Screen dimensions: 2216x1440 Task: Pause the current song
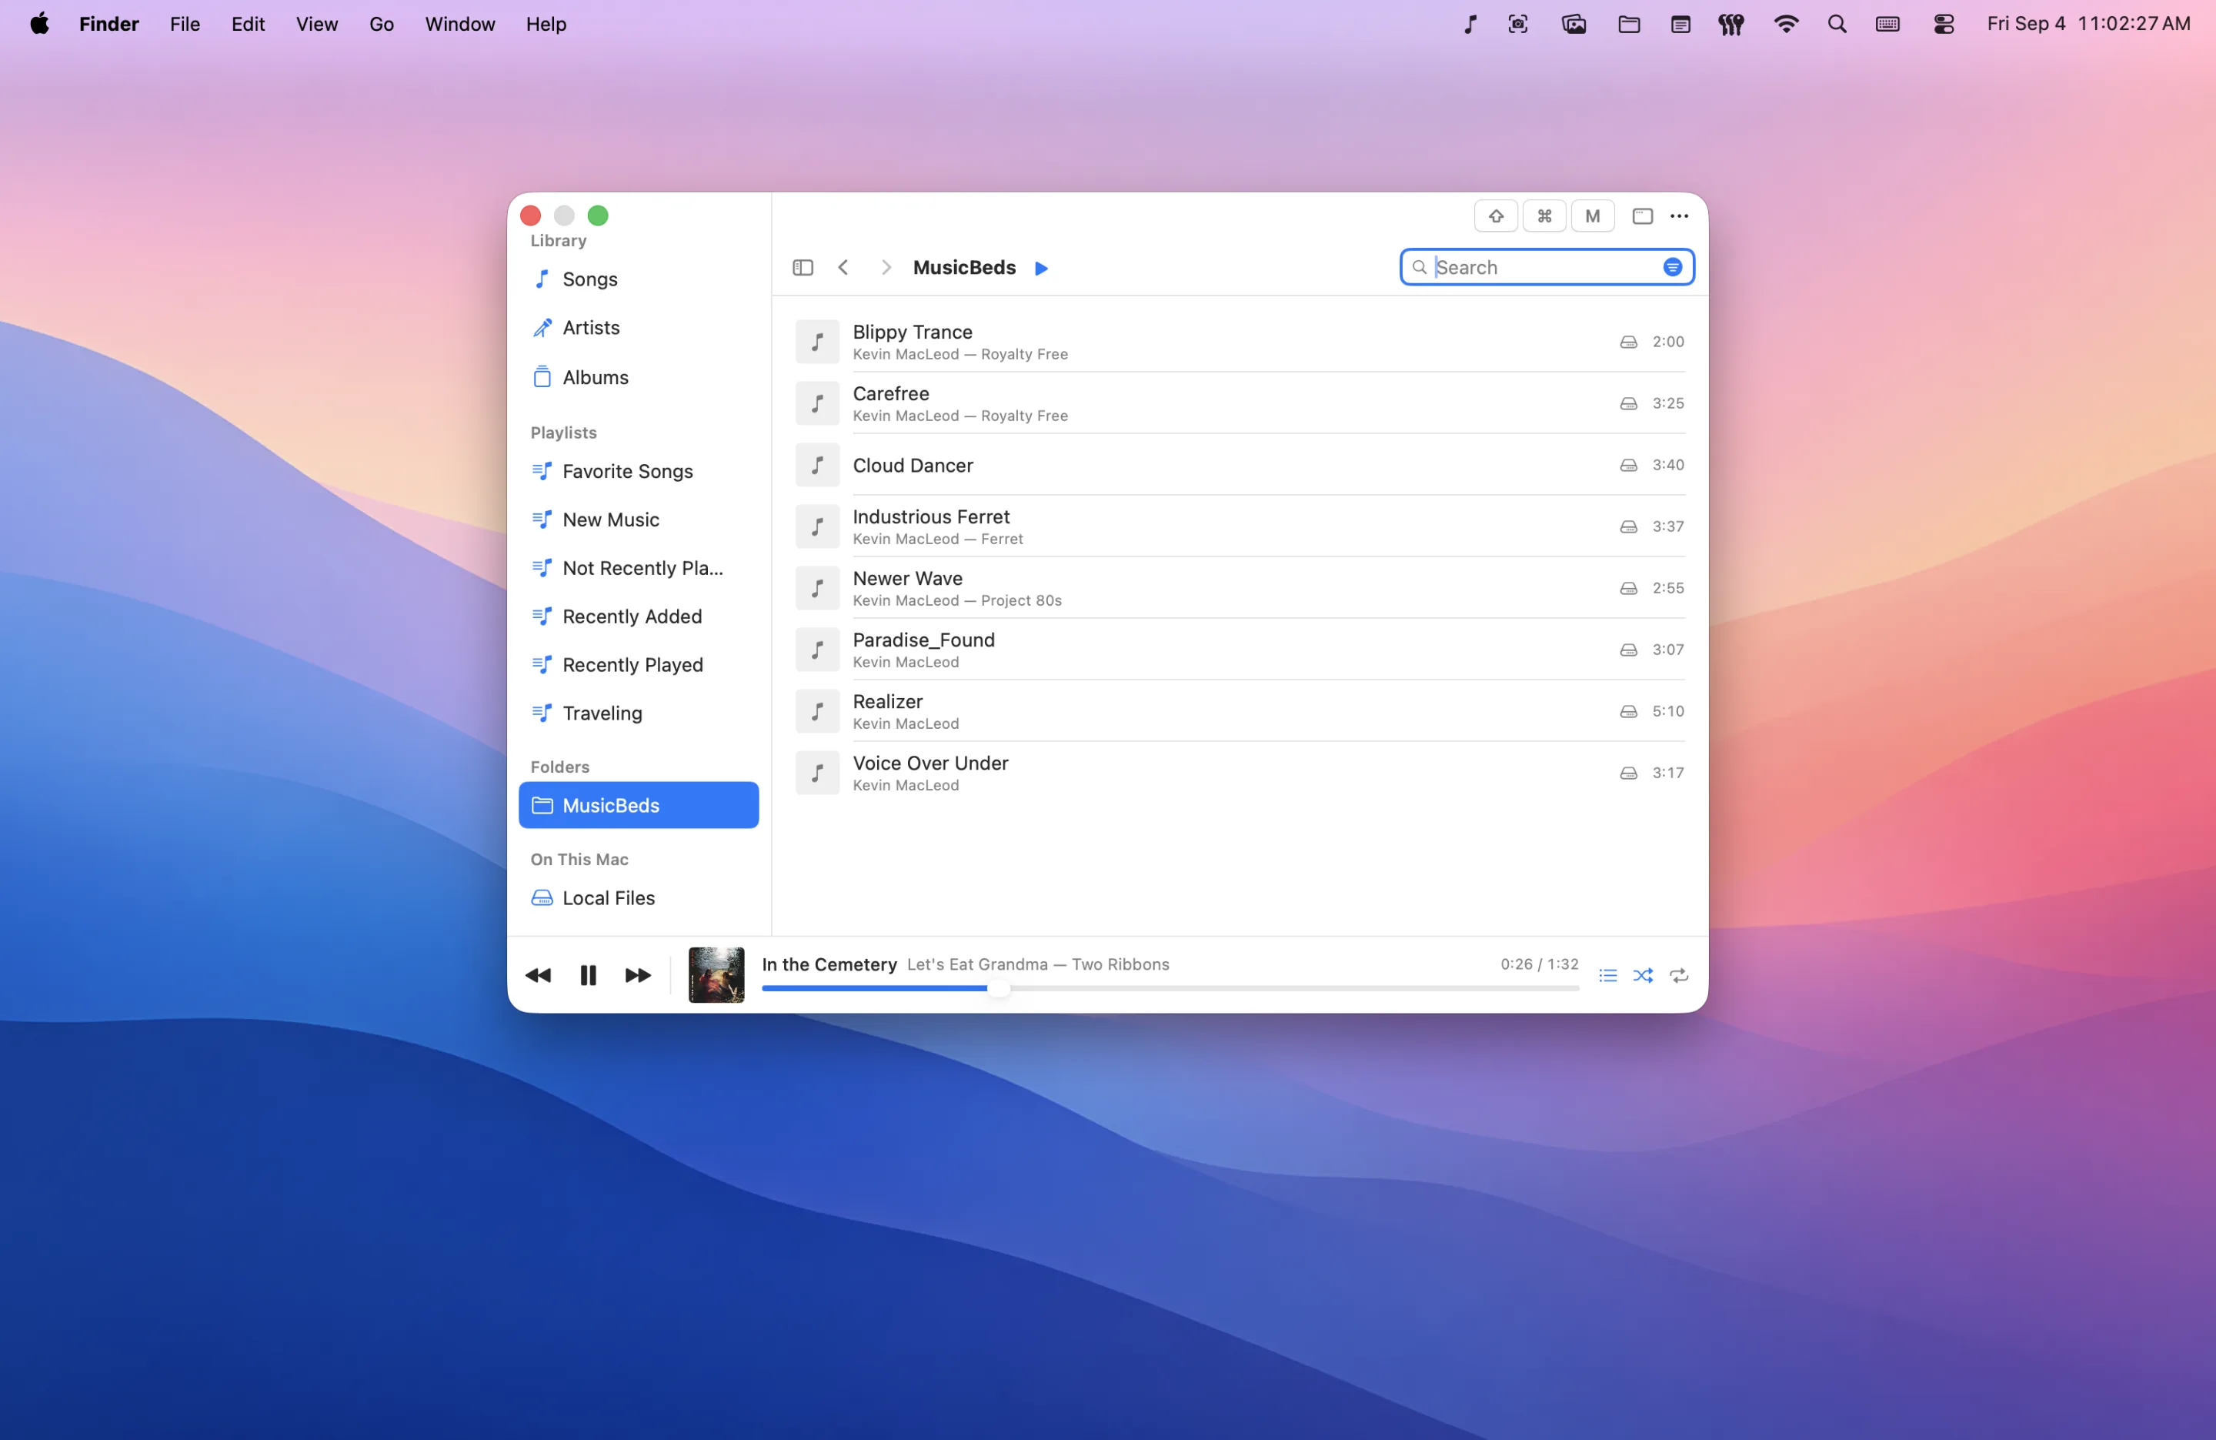[589, 975]
